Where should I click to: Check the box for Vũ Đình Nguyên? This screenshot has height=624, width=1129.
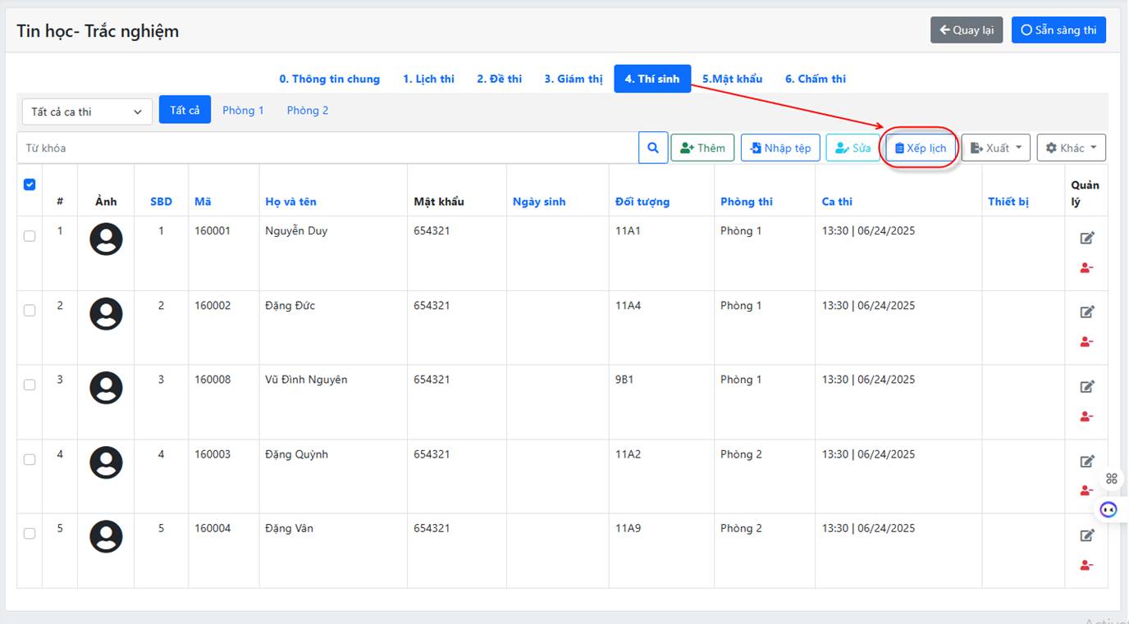[30, 385]
